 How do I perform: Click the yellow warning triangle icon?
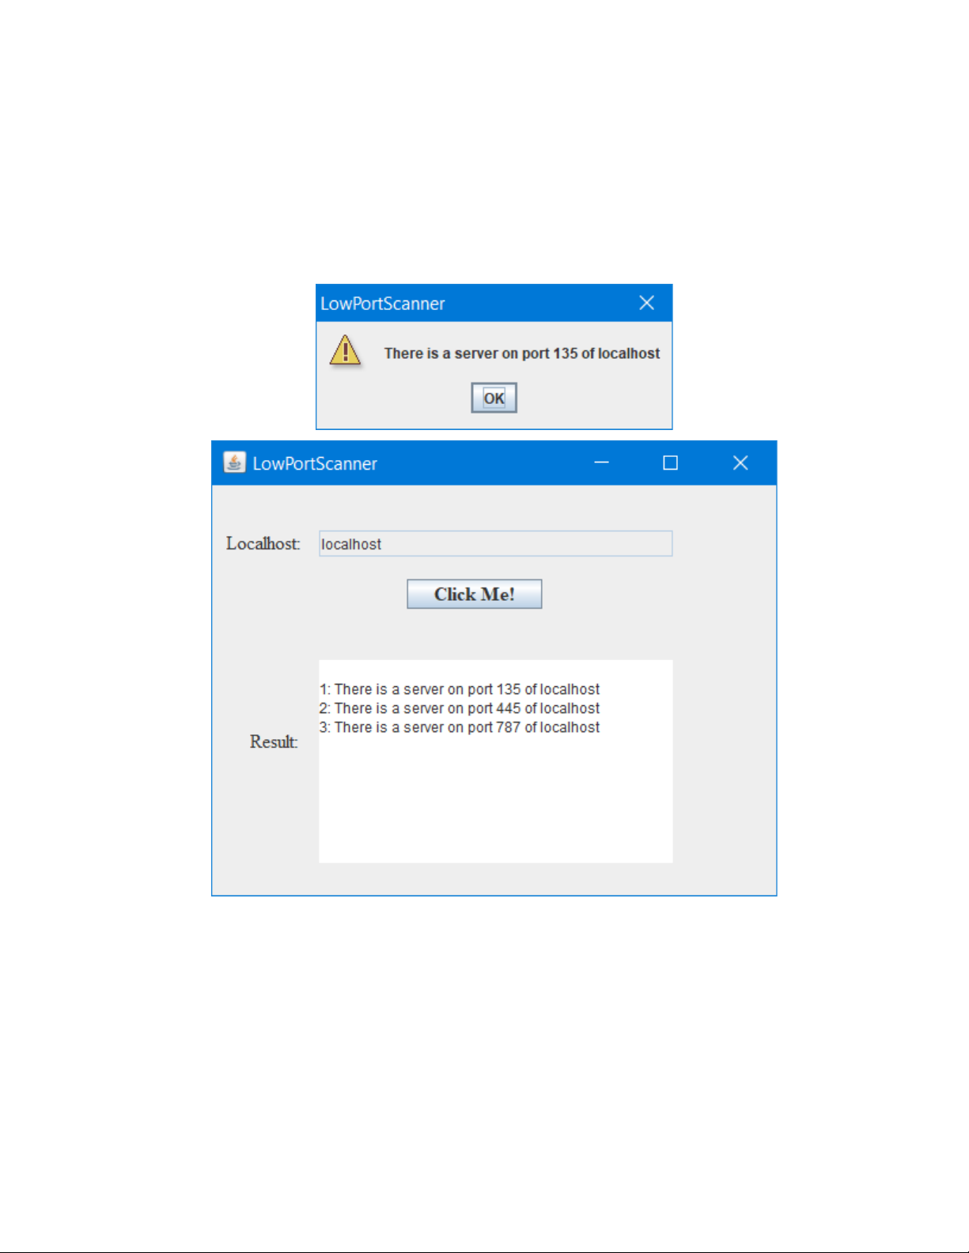[345, 351]
